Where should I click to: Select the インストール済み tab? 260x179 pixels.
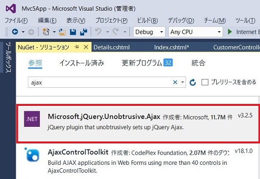[82, 63]
